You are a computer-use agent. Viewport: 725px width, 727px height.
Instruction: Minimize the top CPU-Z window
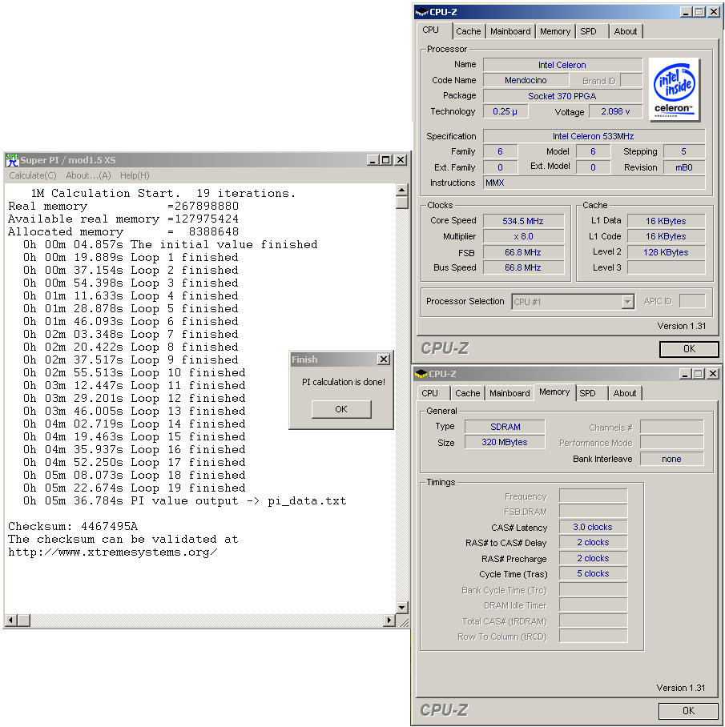pyautogui.click(x=686, y=11)
